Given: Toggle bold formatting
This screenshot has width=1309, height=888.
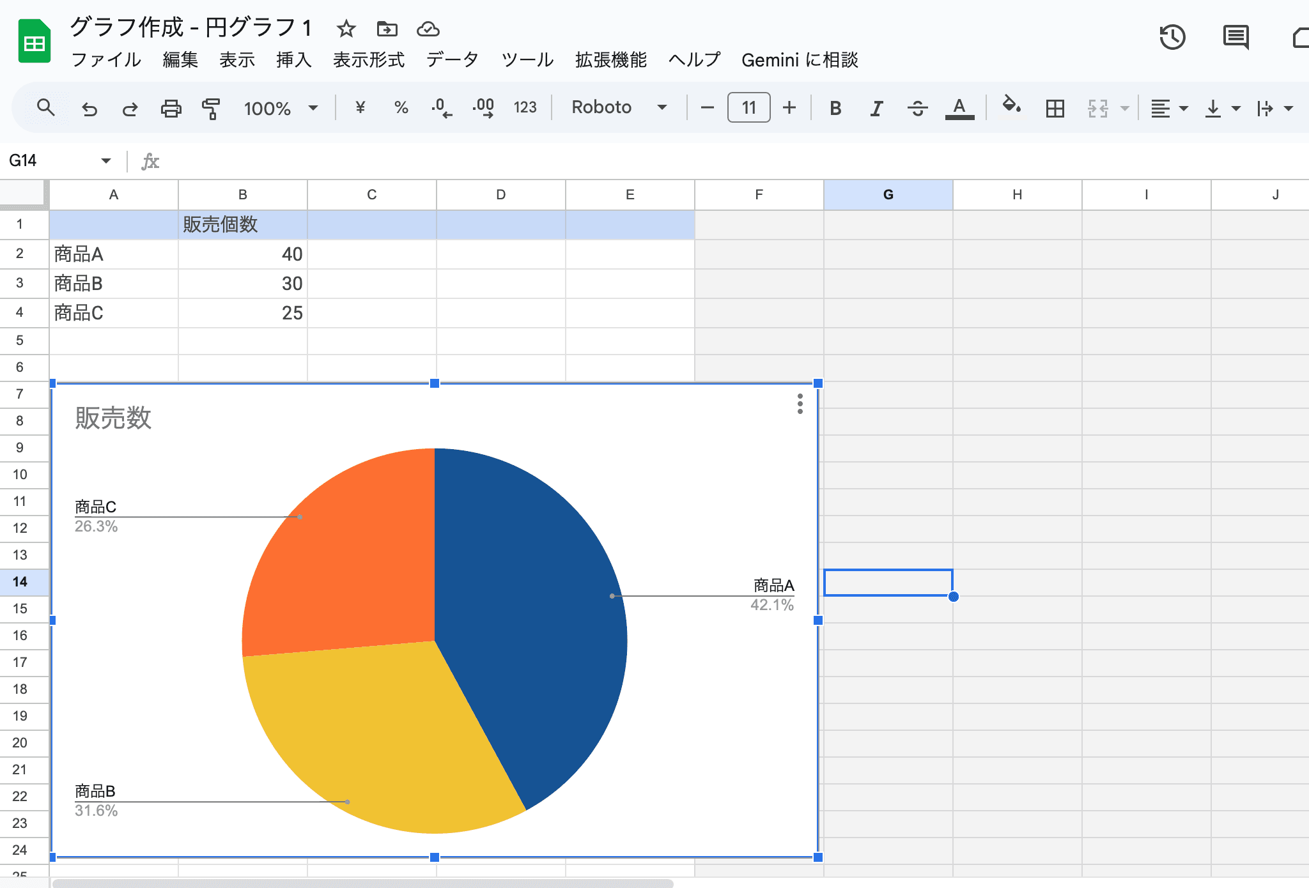Looking at the screenshot, I should [835, 108].
